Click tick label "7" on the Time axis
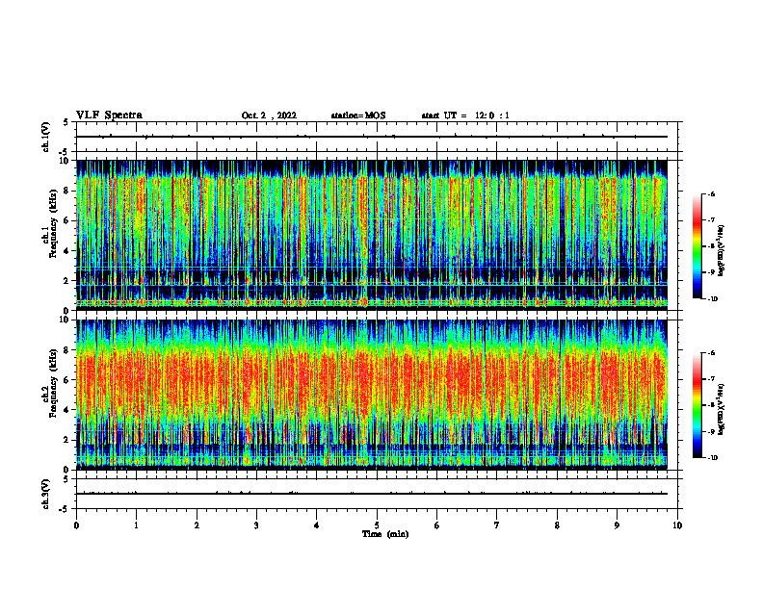763x589 pixels. 497,525
